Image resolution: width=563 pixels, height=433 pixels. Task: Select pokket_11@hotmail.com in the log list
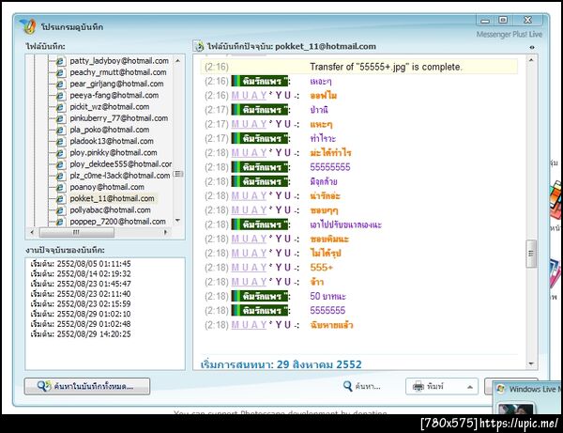(x=112, y=199)
